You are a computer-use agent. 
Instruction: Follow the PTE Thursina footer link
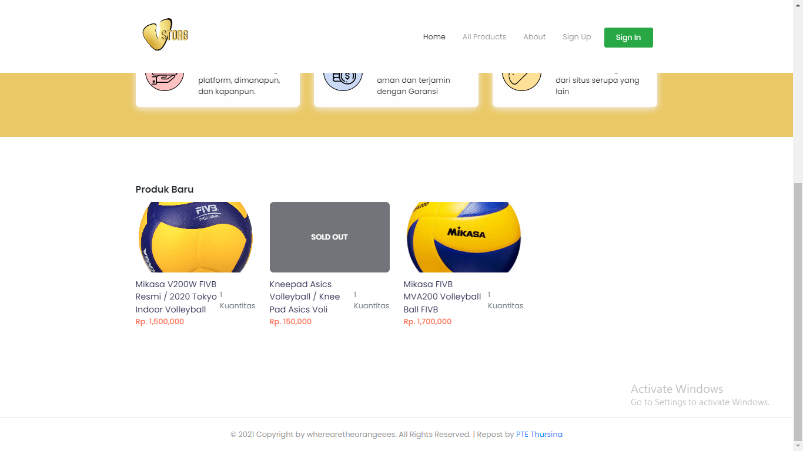point(539,435)
